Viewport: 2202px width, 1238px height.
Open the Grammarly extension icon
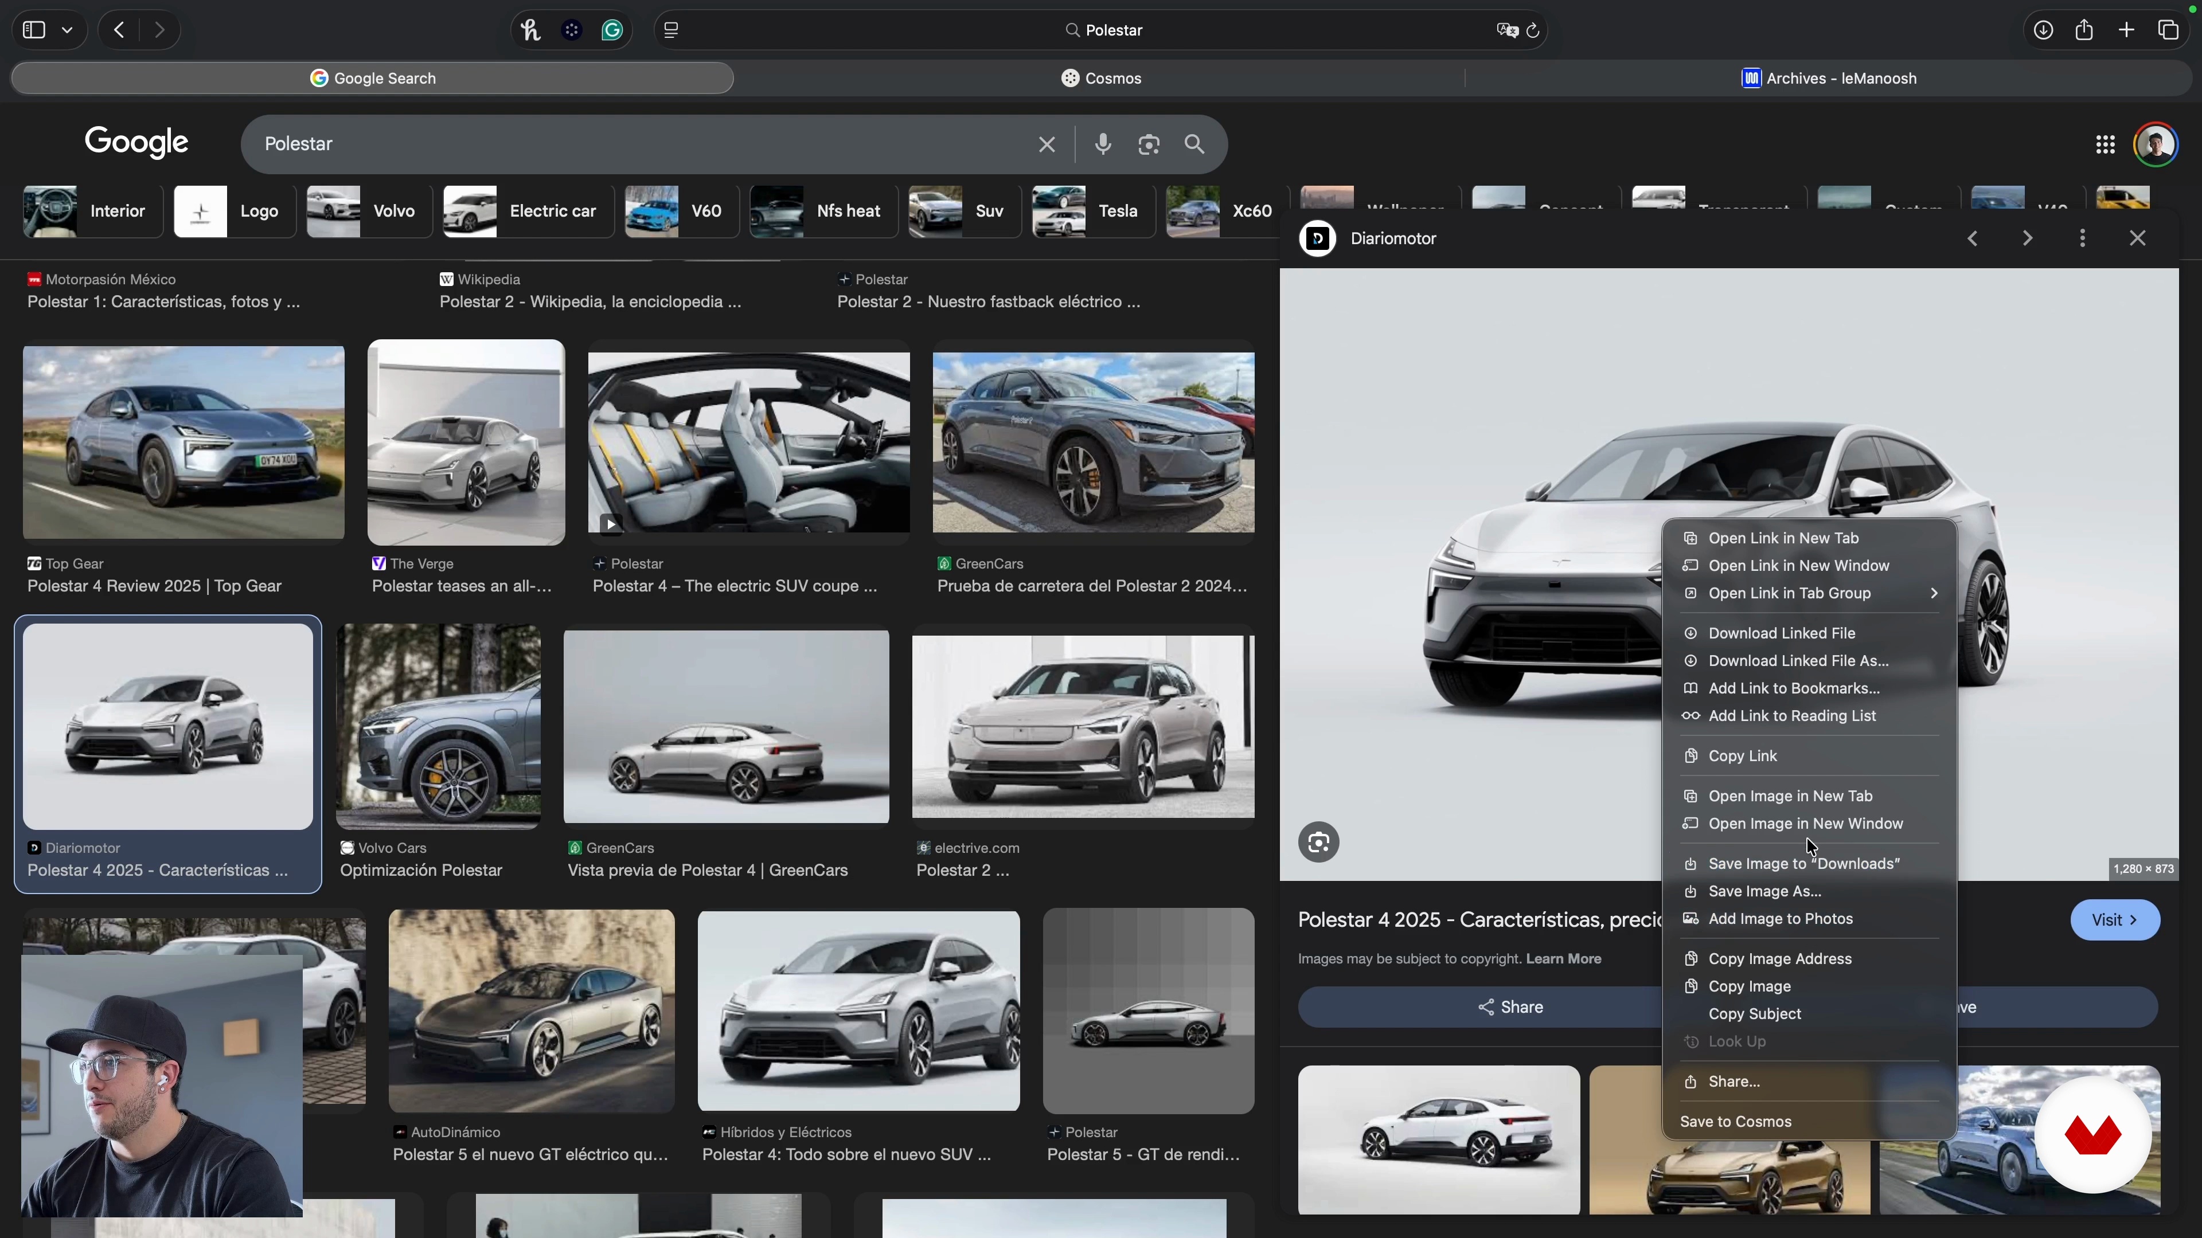[x=613, y=31]
